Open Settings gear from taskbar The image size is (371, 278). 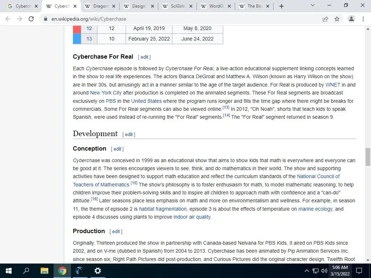[97, 271]
